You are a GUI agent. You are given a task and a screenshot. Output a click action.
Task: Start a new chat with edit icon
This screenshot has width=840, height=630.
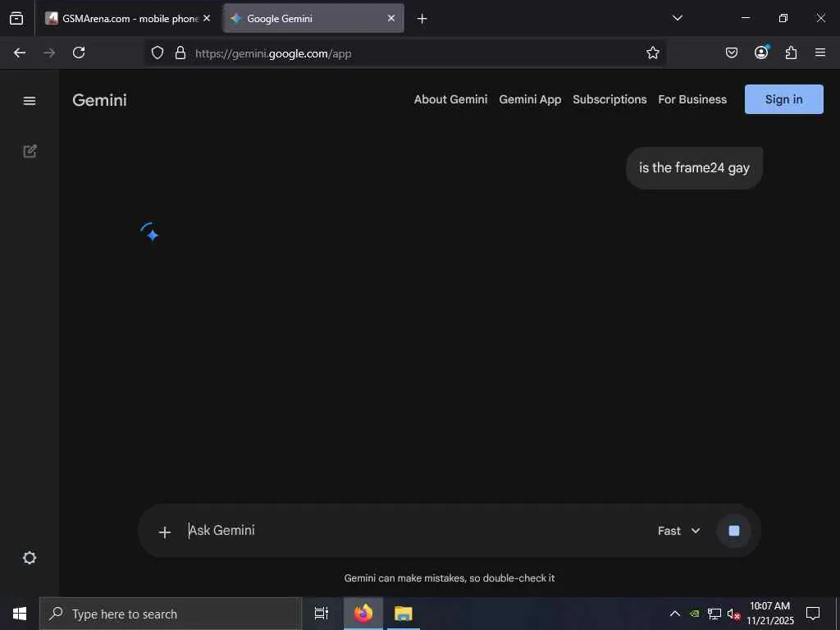30,151
